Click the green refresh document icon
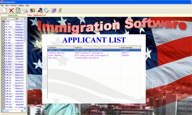The width and height of the screenshot is (192, 115). (x=18, y=11)
